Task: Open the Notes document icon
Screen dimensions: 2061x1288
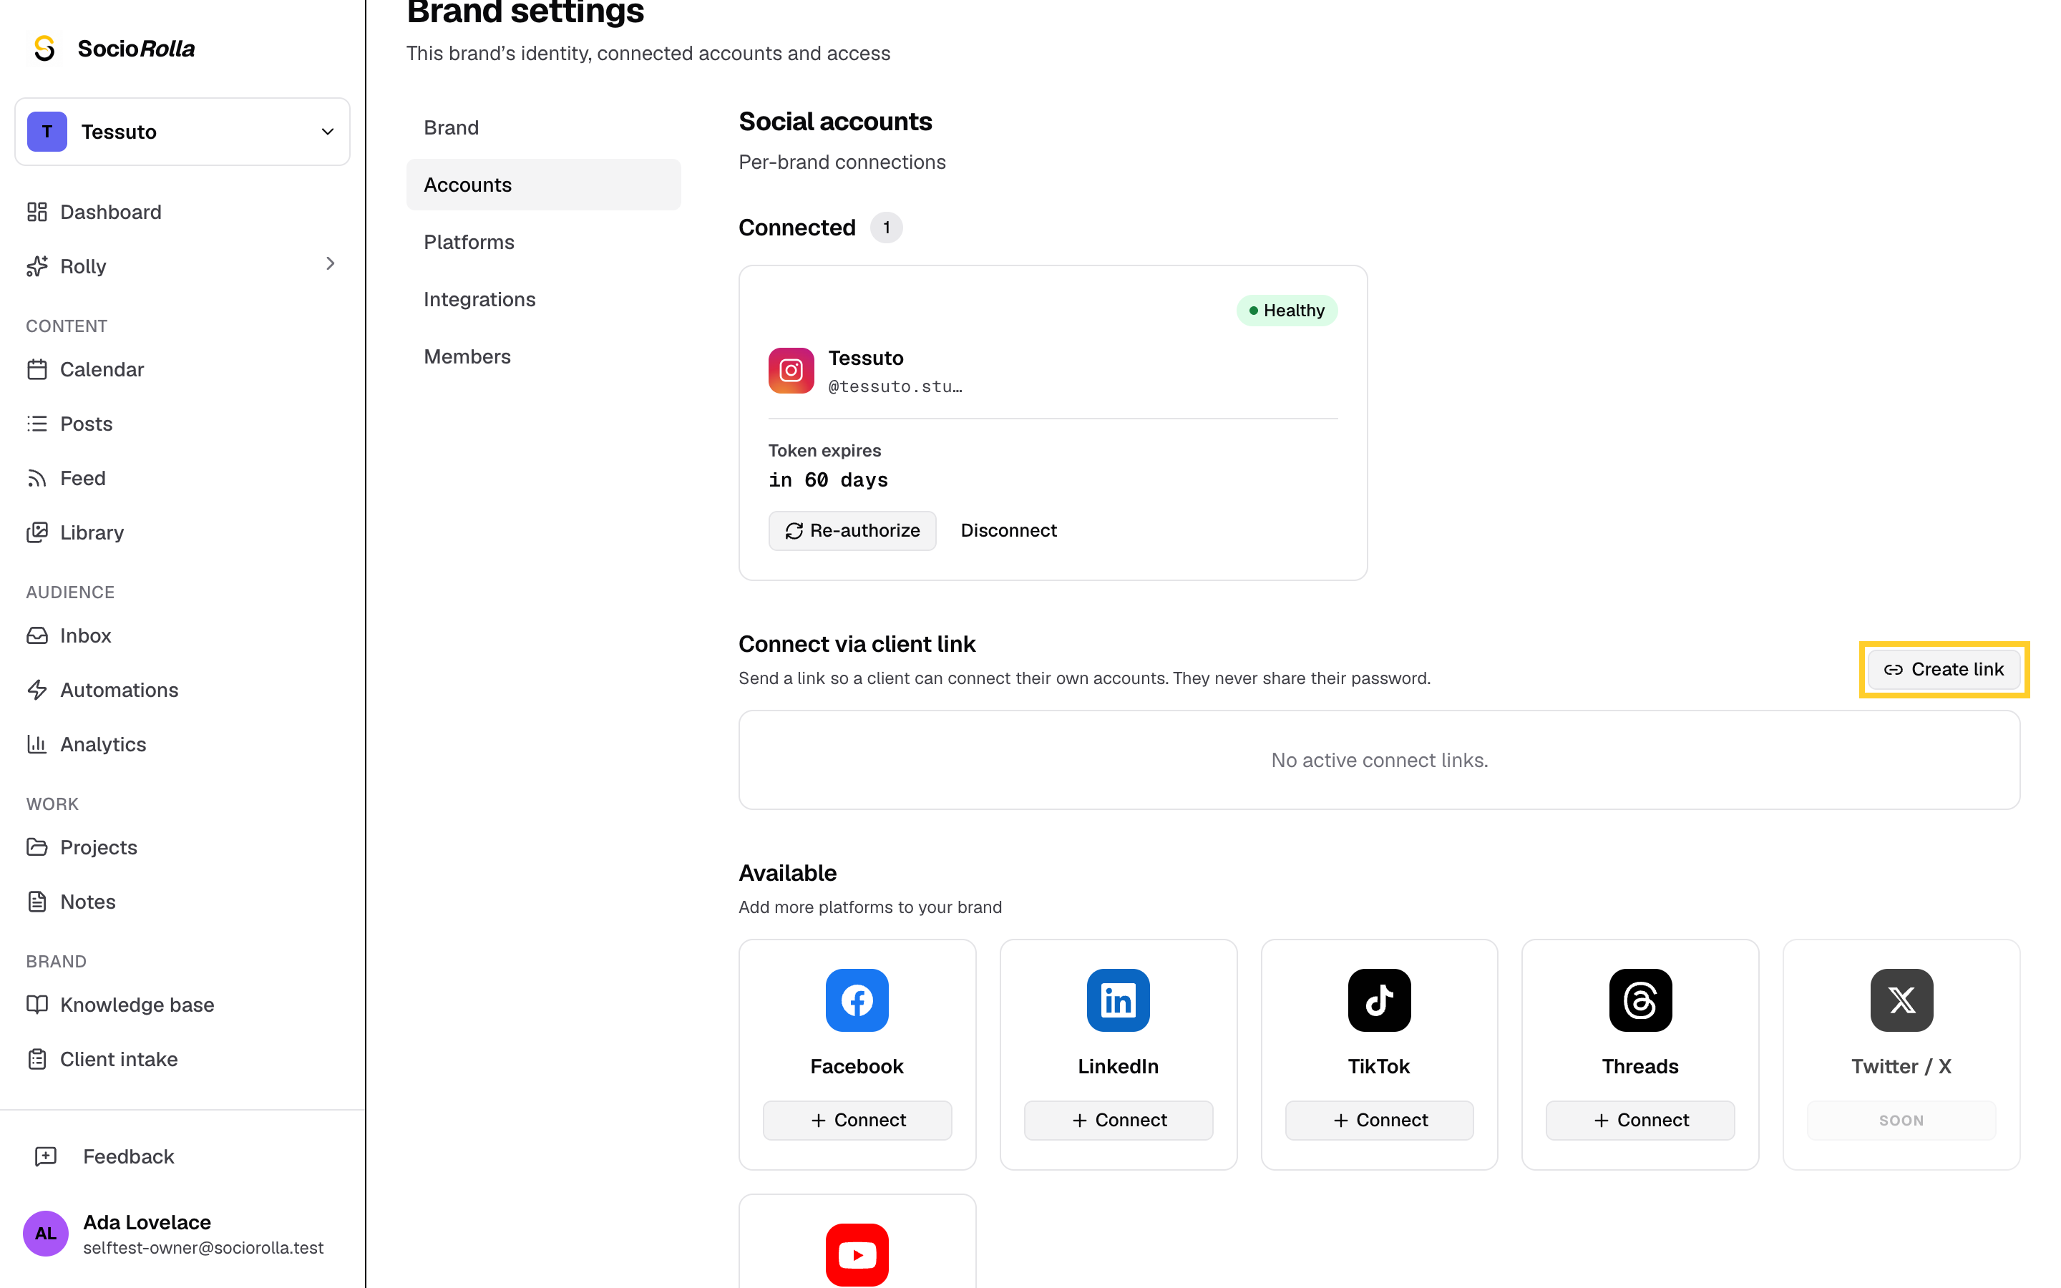Action: point(36,902)
